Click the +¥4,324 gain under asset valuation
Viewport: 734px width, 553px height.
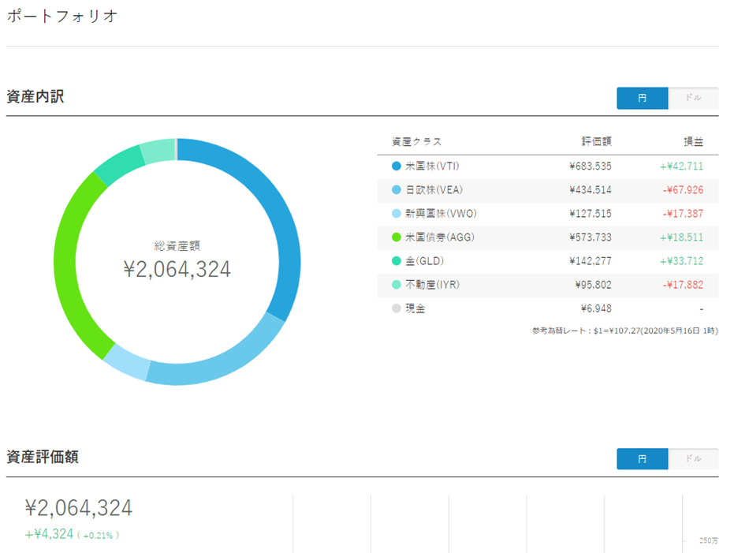tap(50, 534)
